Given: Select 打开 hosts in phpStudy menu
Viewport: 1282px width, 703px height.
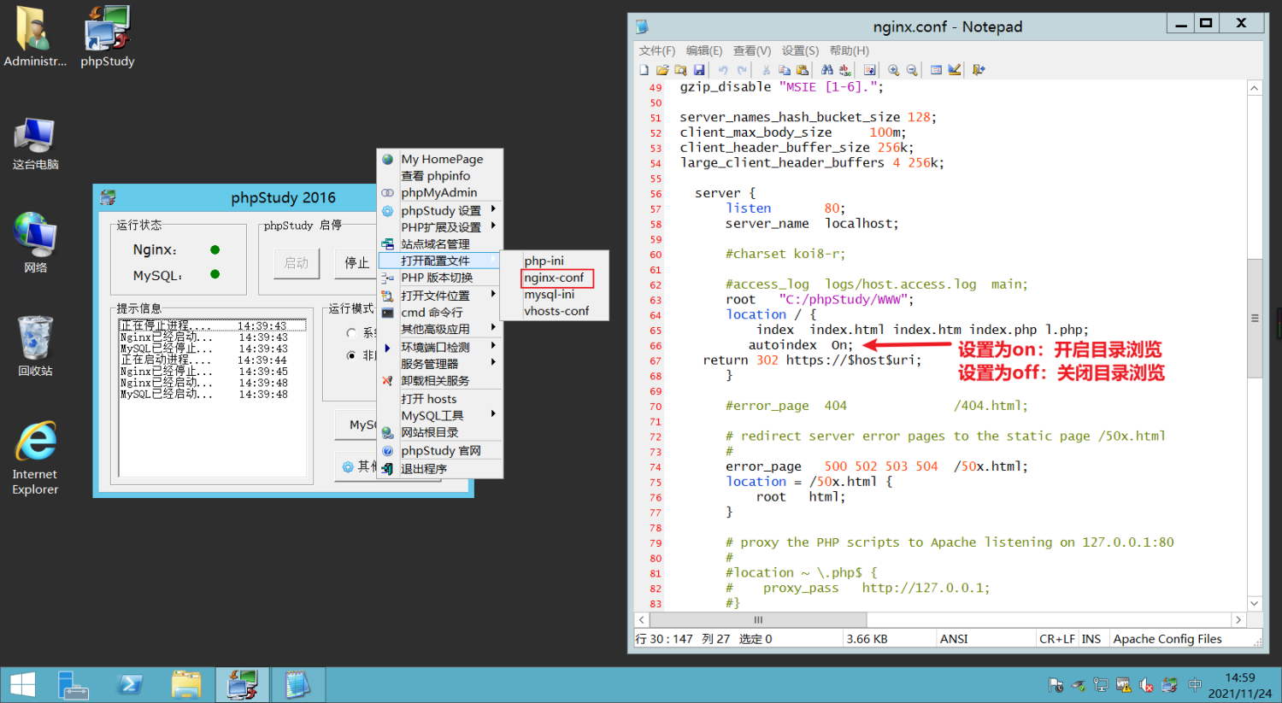Looking at the screenshot, I should pyautogui.click(x=440, y=399).
